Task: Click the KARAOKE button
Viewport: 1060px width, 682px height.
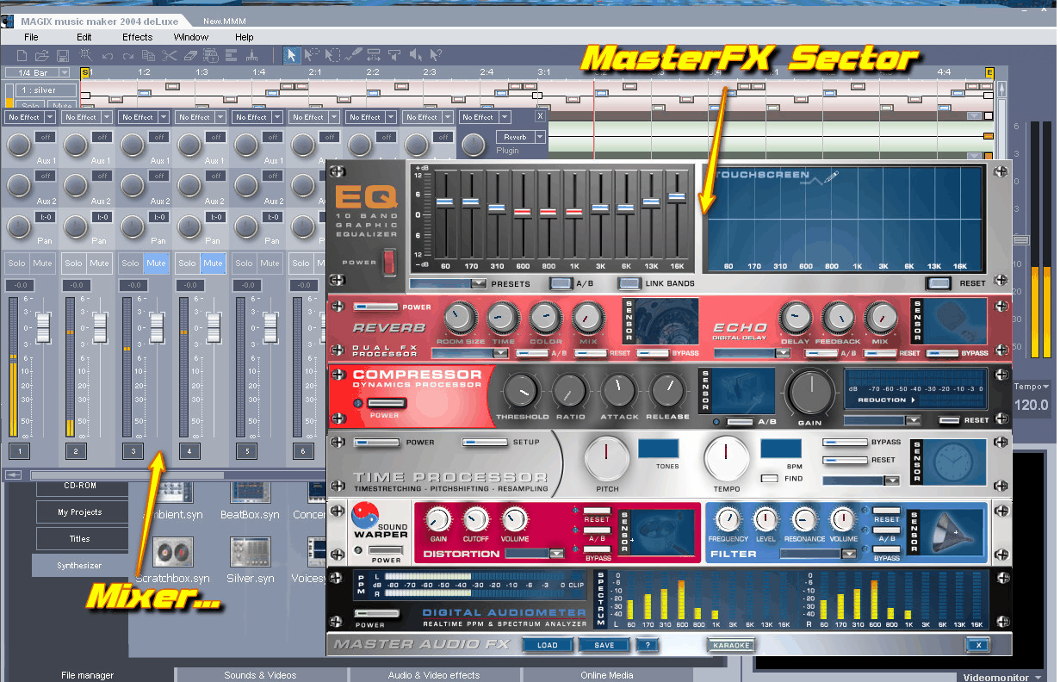Action: (x=731, y=645)
